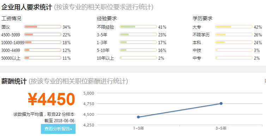266x137 pixels.
Task: Click the 26% value
Action: click(x=258, y=35)
